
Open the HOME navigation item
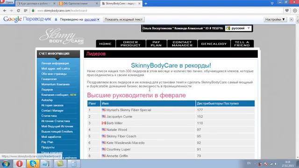106,43
